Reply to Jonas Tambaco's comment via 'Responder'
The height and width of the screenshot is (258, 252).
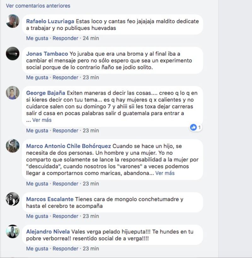(x=66, y=77)
